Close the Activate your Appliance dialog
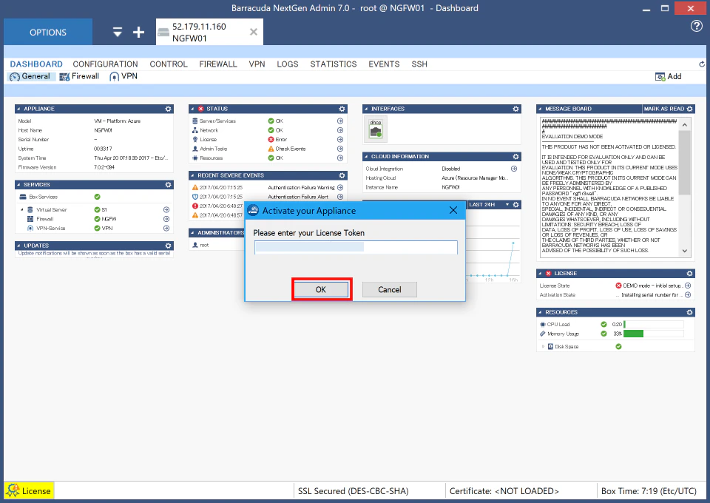Screen dimensions: 710x503 pos(453,211)
